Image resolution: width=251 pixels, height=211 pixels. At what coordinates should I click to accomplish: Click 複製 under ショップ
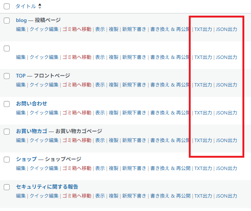114,168
